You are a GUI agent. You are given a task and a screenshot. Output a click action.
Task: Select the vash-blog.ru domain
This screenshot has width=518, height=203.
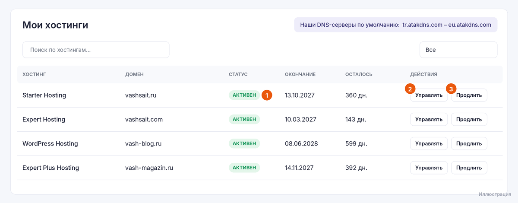pos(143,143)
